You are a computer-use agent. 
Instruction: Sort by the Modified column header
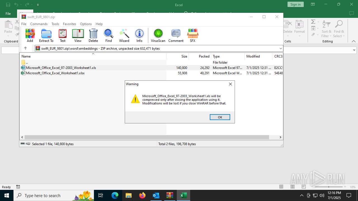(x=258, y=56)
